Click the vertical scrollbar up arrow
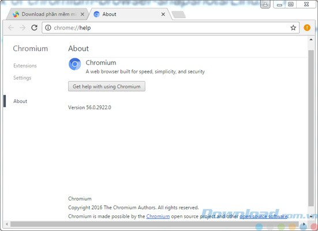 click(311, 40)
